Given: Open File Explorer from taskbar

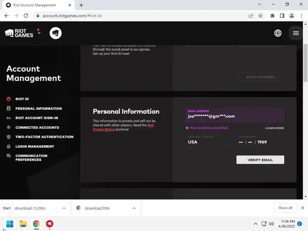Looking at the screenshot, I should (x=23, y=224).
